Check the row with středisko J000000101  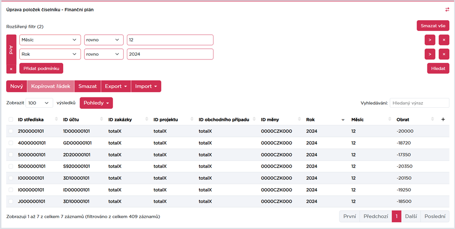(x=11, y=201)
